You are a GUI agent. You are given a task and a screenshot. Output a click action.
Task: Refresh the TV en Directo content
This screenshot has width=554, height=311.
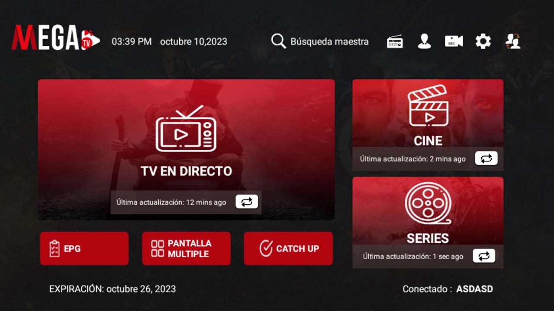247,202
